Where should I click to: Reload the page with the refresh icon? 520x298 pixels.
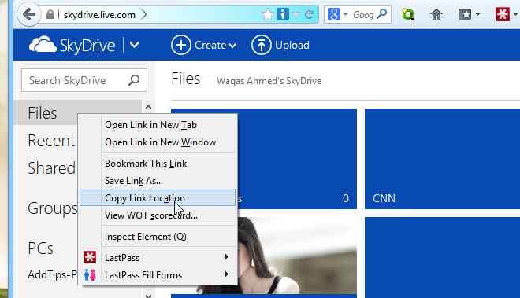click(x=309, y=15)
